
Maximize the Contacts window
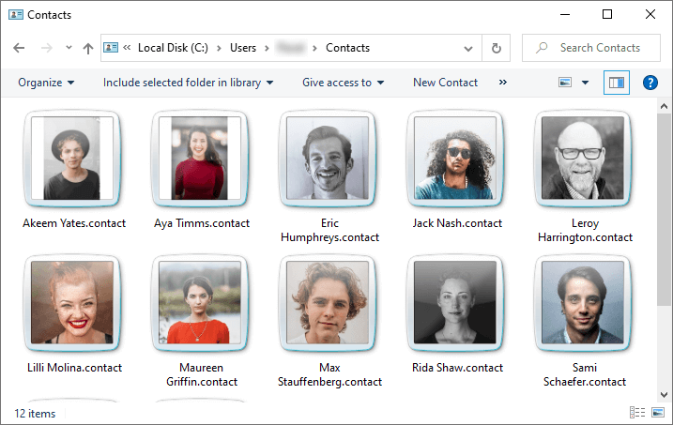(607, 15)
